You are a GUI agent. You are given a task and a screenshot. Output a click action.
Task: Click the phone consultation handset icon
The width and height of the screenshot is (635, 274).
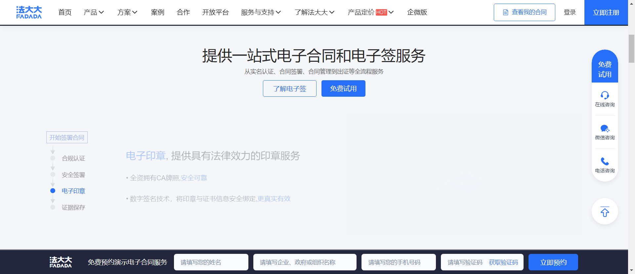[x=605, y=161]
